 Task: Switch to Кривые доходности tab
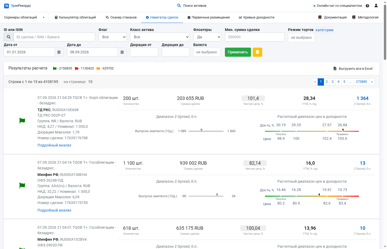click(x=257, y=17)
